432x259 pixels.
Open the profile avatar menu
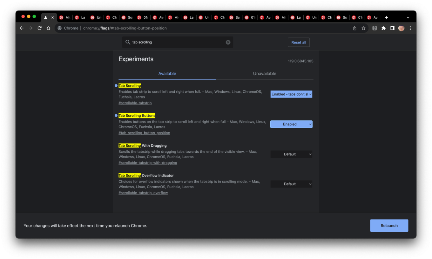[x=402, y=28]
